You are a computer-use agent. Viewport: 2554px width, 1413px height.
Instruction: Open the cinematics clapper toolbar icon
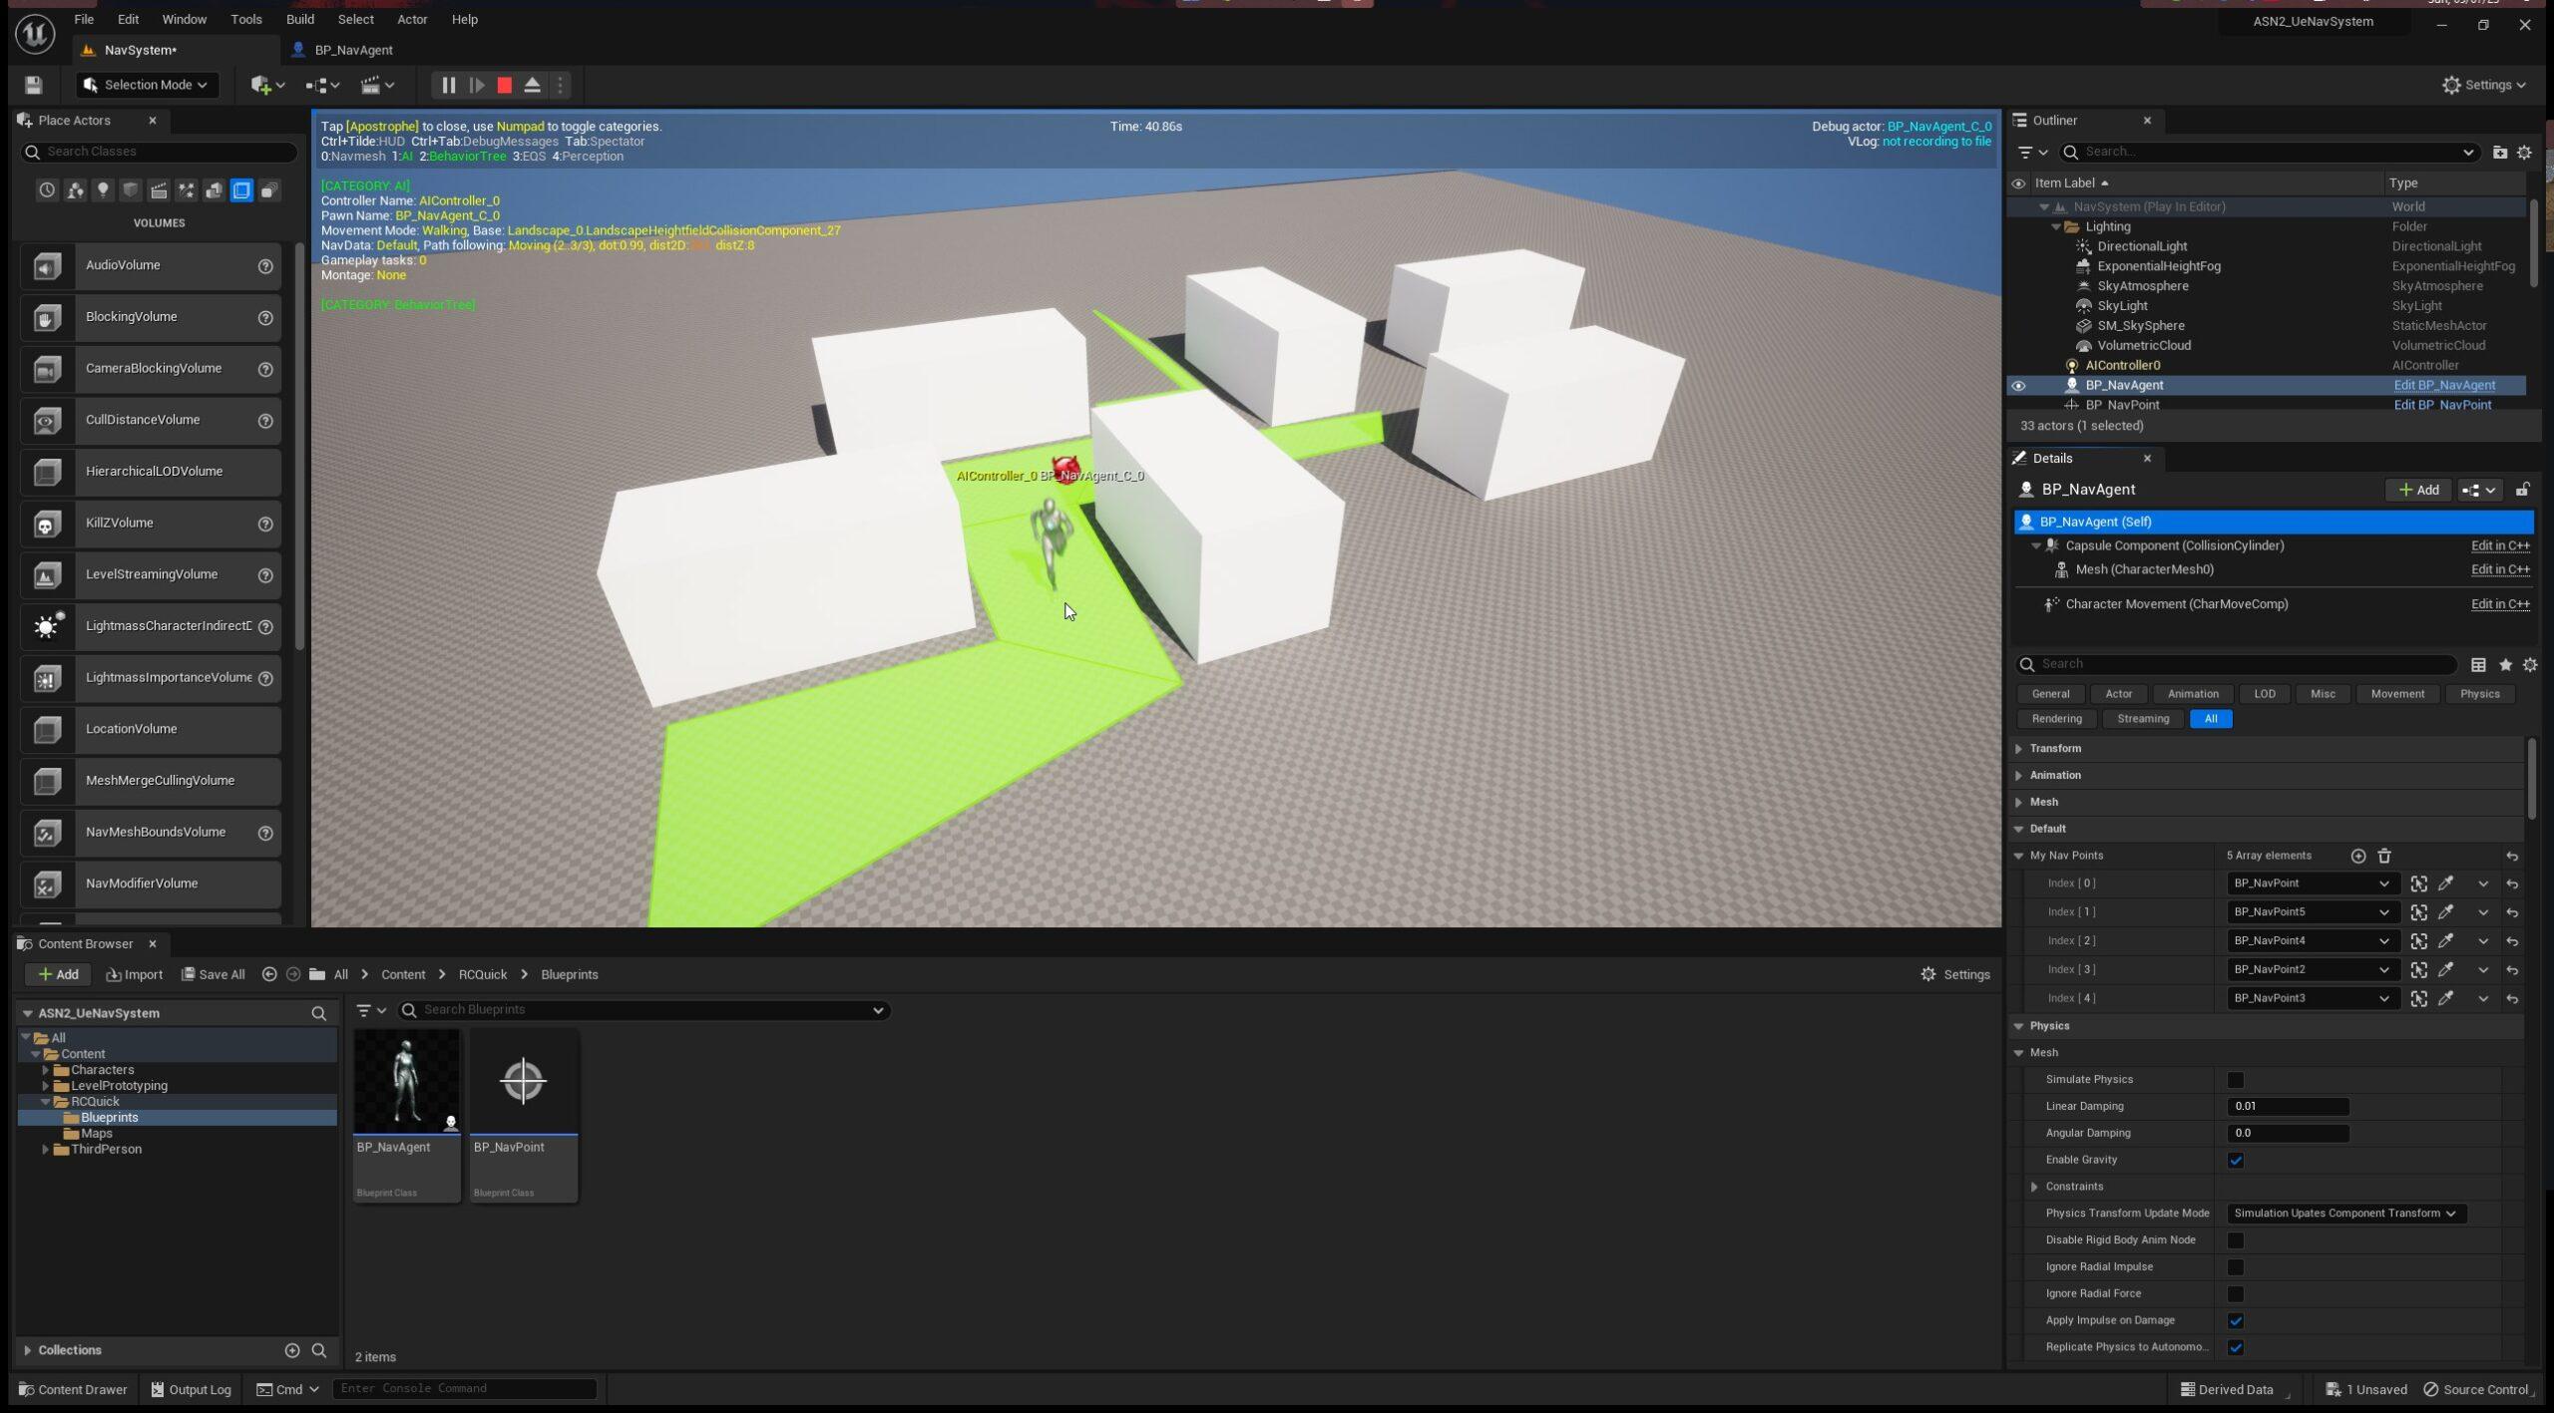pos(377,86)
